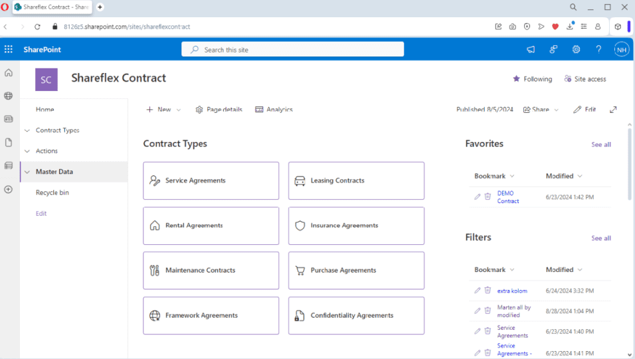Open the globe sites icon in left rail
635x359 pixels.
9,96
